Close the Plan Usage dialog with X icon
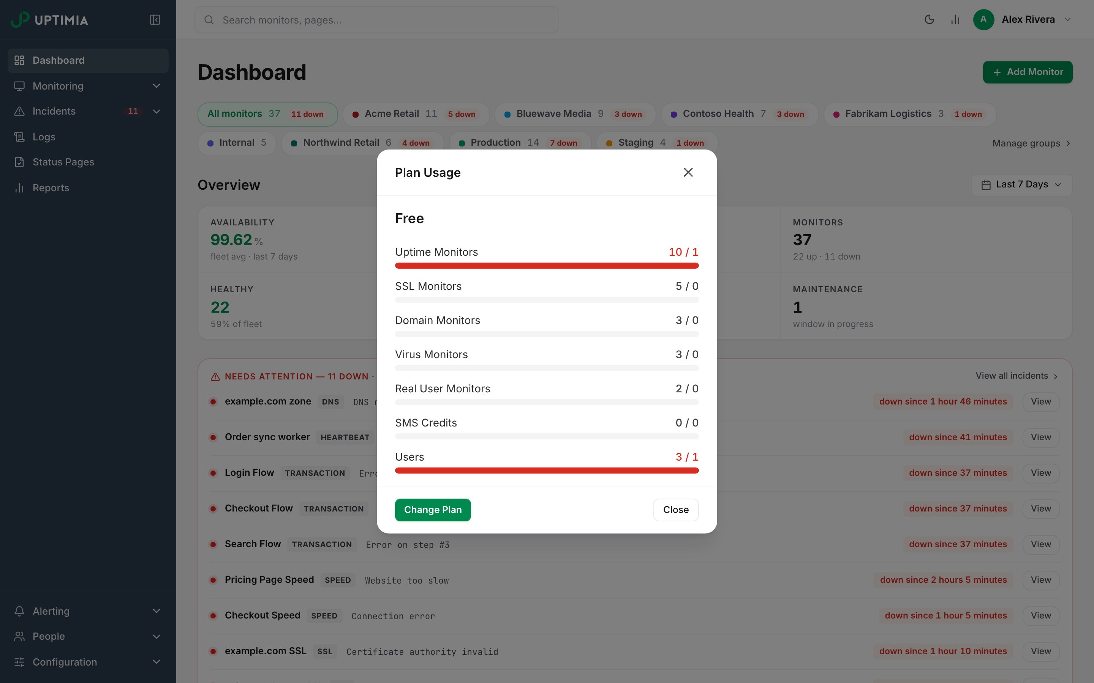1094x683 pixels. (x=688, y=172)
